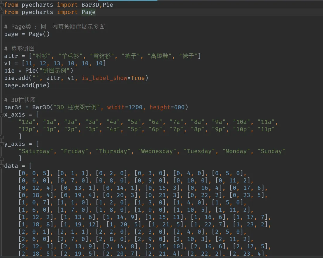This screenshot has height=258, width=323.
Task: Click the data entry [1, 19, 12]
Action: (x=80, y=224)
